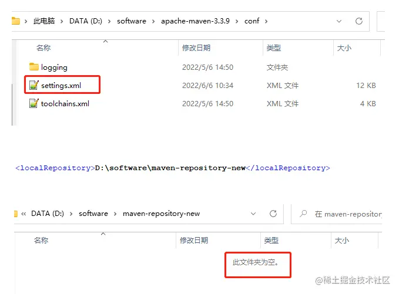Go to apache-maven-3.3.9 breadcrumb
Image resolution: width=399 pixels, height=294 pixels.
pyautogui.click(x=195, y=21)
